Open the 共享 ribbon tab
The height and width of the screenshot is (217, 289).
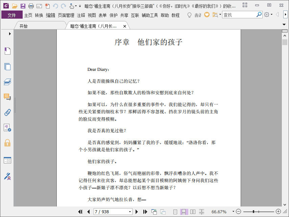pos(124,15)
